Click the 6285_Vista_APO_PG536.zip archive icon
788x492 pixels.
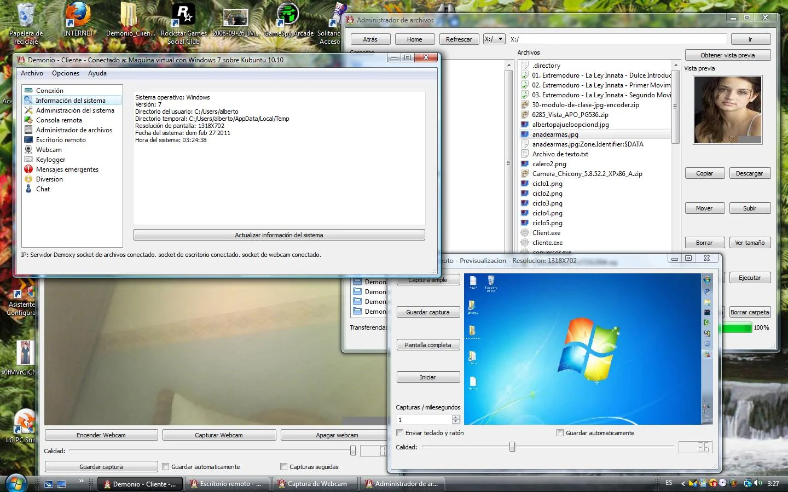[x=525, y=115]
